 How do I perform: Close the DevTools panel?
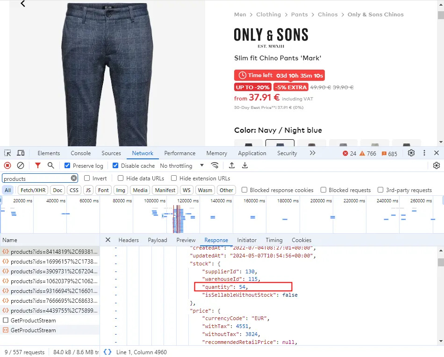[x=437, y=153]
